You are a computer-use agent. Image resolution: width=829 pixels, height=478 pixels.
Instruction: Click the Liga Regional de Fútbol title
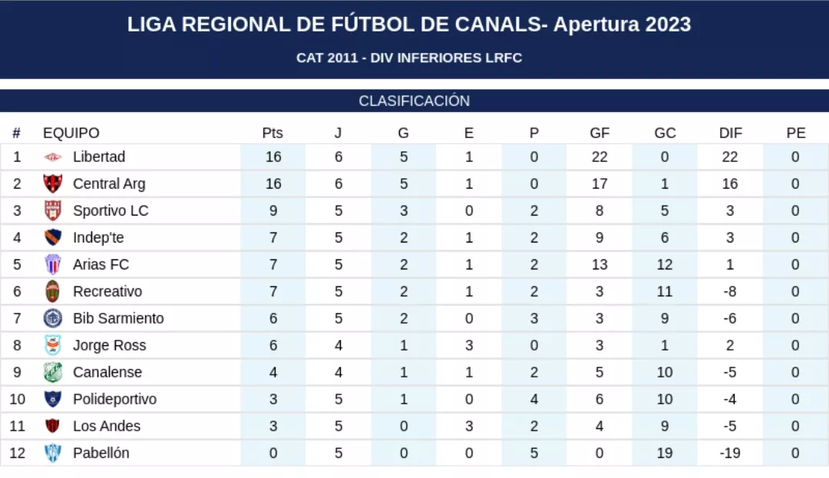click(x=409, y=25)
